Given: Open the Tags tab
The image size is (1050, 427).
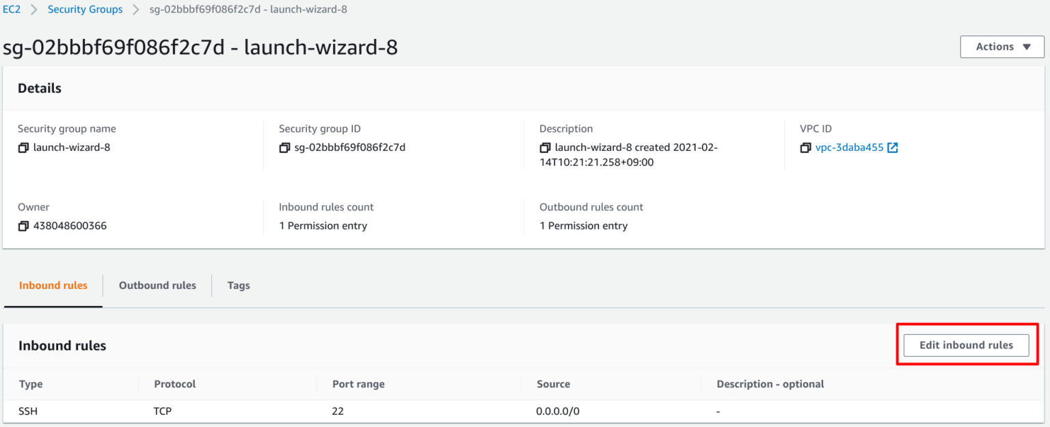Looking at the screenshot, I should click(238, 285).
